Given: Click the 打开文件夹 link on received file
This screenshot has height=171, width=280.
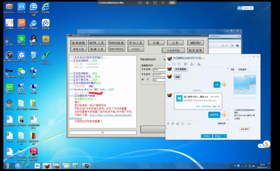Looking at the screenshot, I should point(206,106).
